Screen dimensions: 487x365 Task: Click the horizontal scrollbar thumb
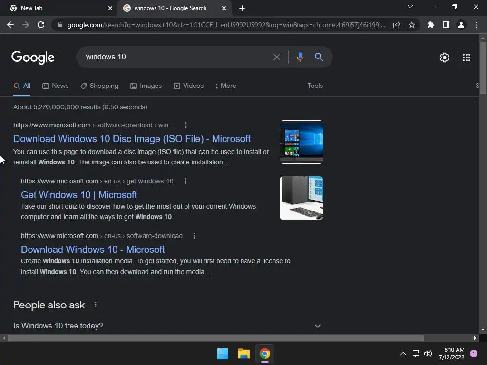[215, 338]
